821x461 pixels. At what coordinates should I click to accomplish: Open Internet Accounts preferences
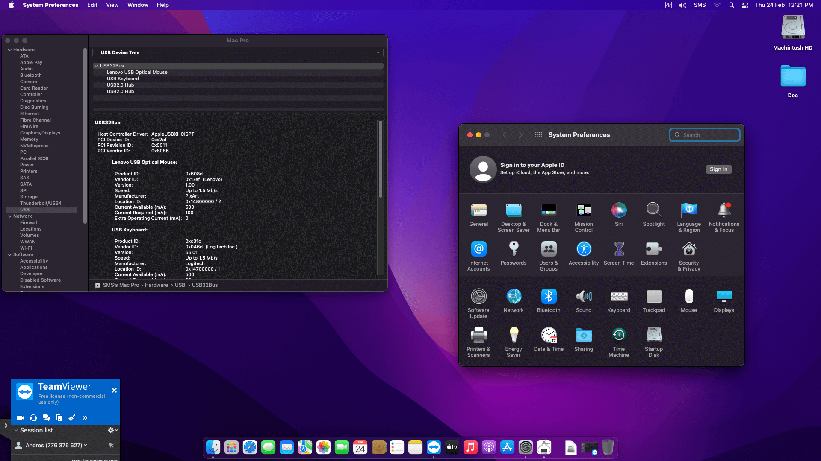point(478,257)
